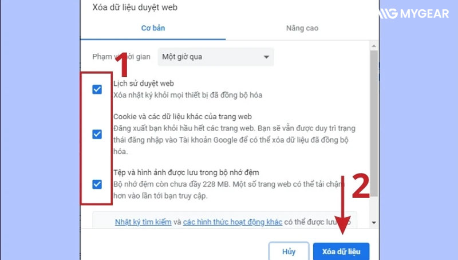Toggle the Cookie và các dữ liệu khác checkbox
The image size is (458, 260).
pos(97,134)
